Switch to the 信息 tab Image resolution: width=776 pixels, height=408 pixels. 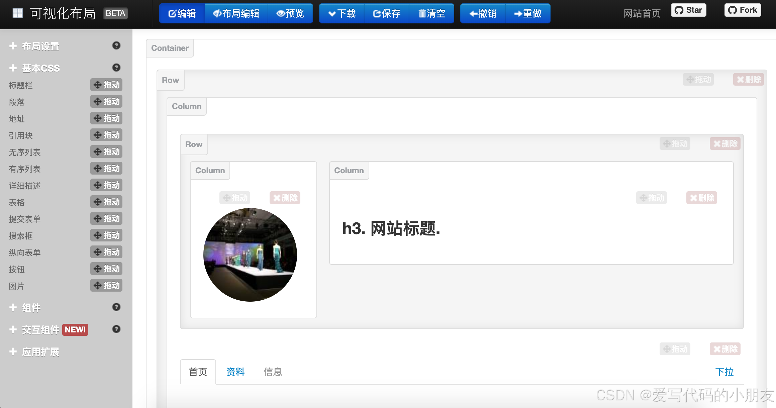click(x=273, y=372)
